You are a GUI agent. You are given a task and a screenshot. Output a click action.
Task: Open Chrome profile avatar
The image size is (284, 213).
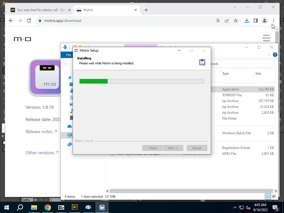click(264, 21)
